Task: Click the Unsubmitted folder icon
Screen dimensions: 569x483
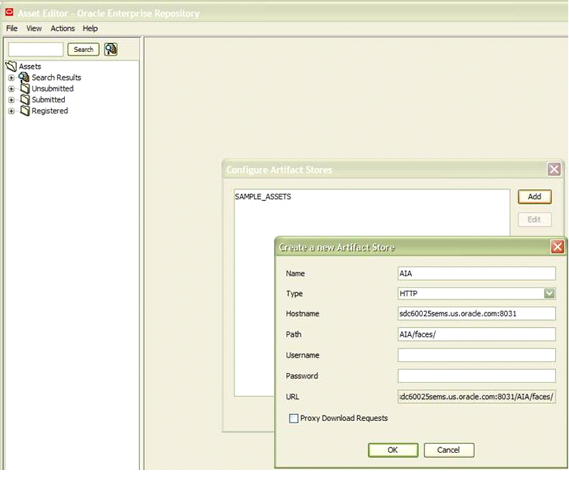Action: (x=25, y=88)
